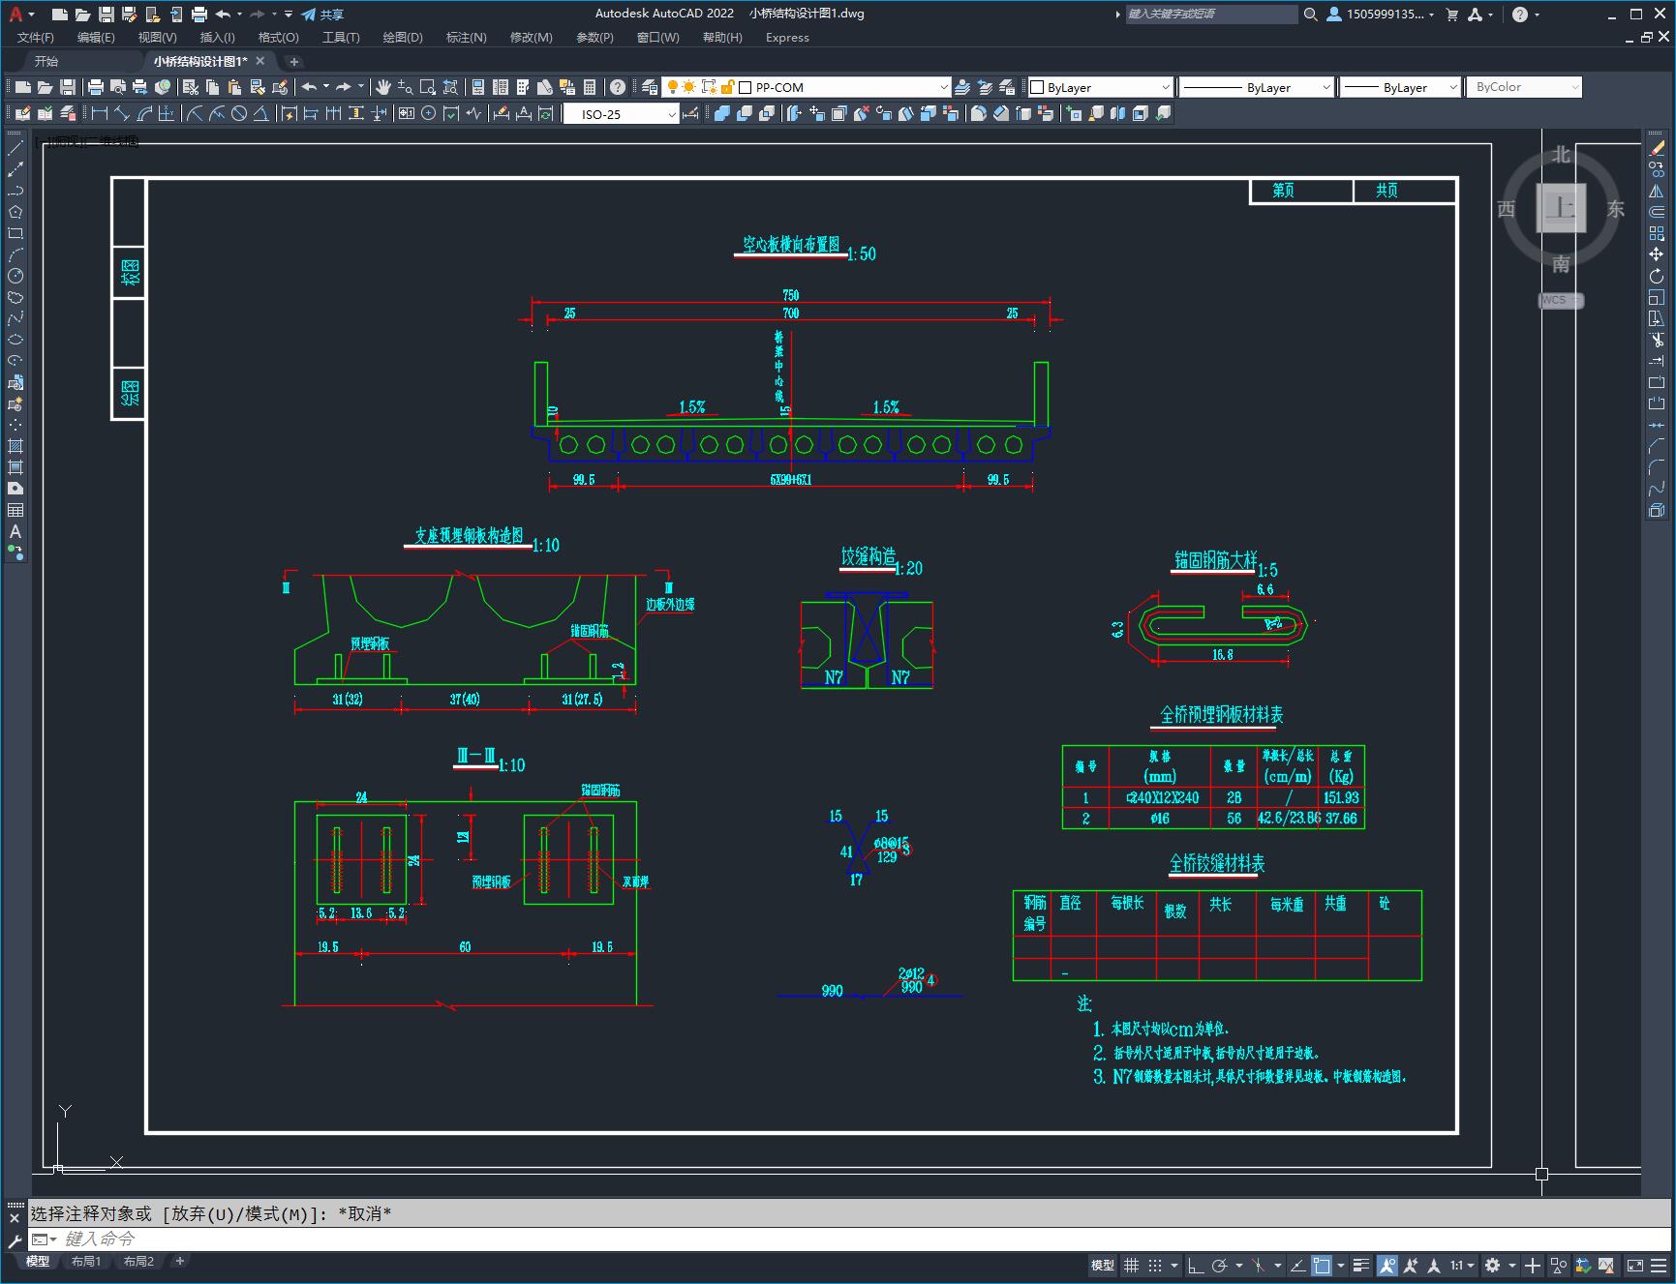Toggle annotation visibility in status bar
The image size is (1676, 1284).
[1387, 1265]
